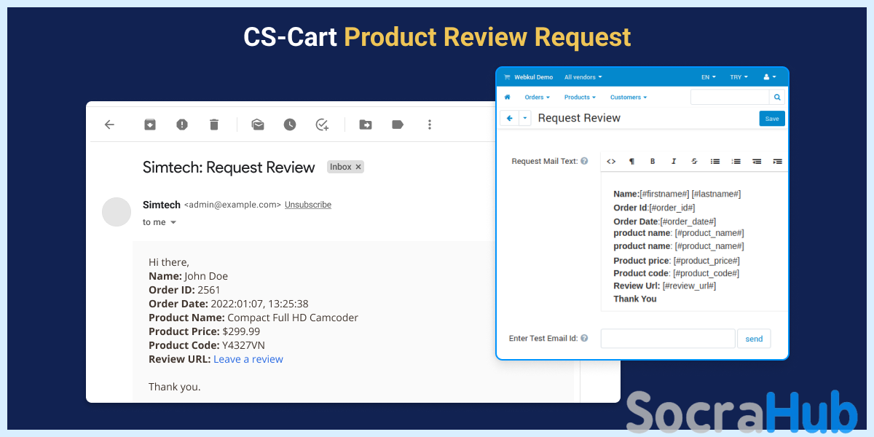Report spam using the exclamation icon

(x=182, y=125)
